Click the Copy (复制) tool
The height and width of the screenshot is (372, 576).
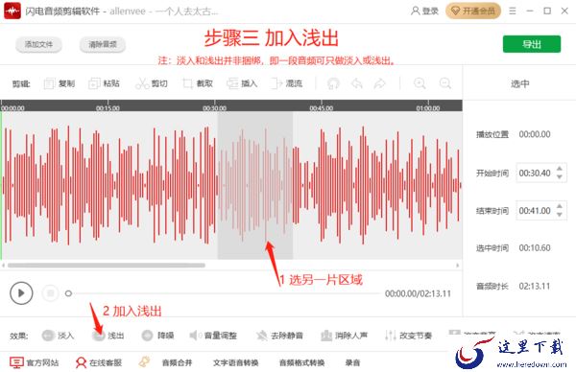click(60, 83)
